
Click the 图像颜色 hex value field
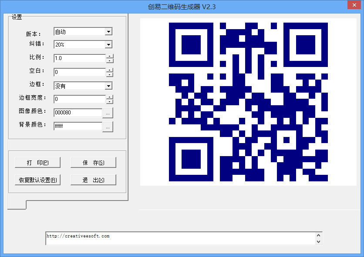tap(78, 113)
